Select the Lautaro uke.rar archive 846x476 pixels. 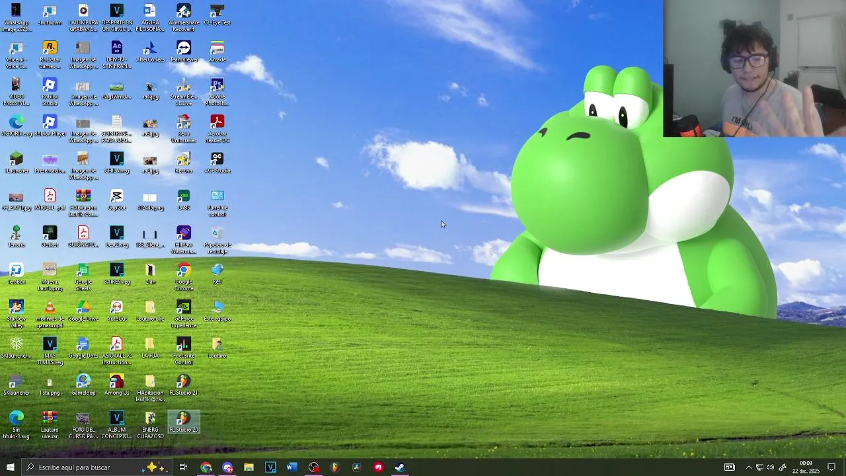pyautogui.click(x=50, y=425)
